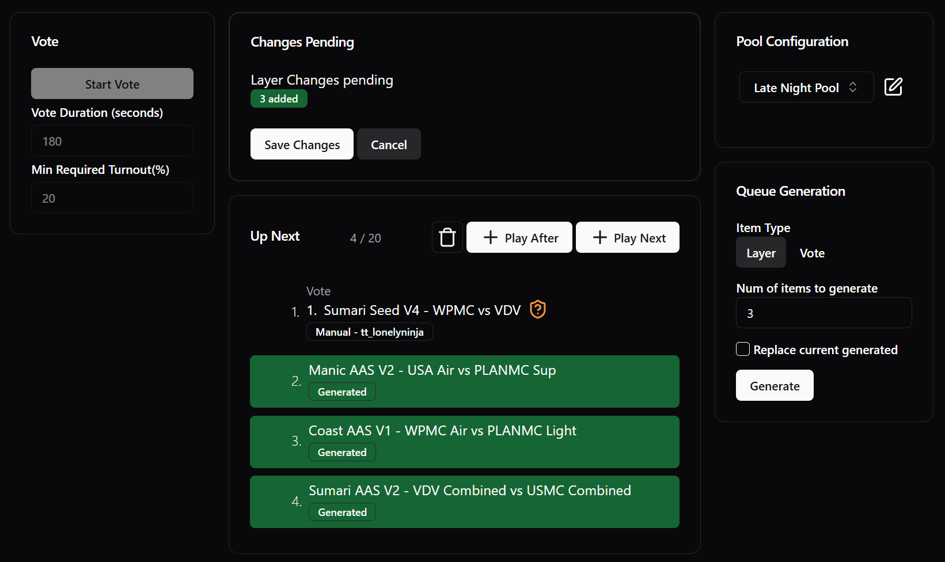Switch item type to Vote
945x562 pixels.
pyautogui.click(x=812, y=253)
